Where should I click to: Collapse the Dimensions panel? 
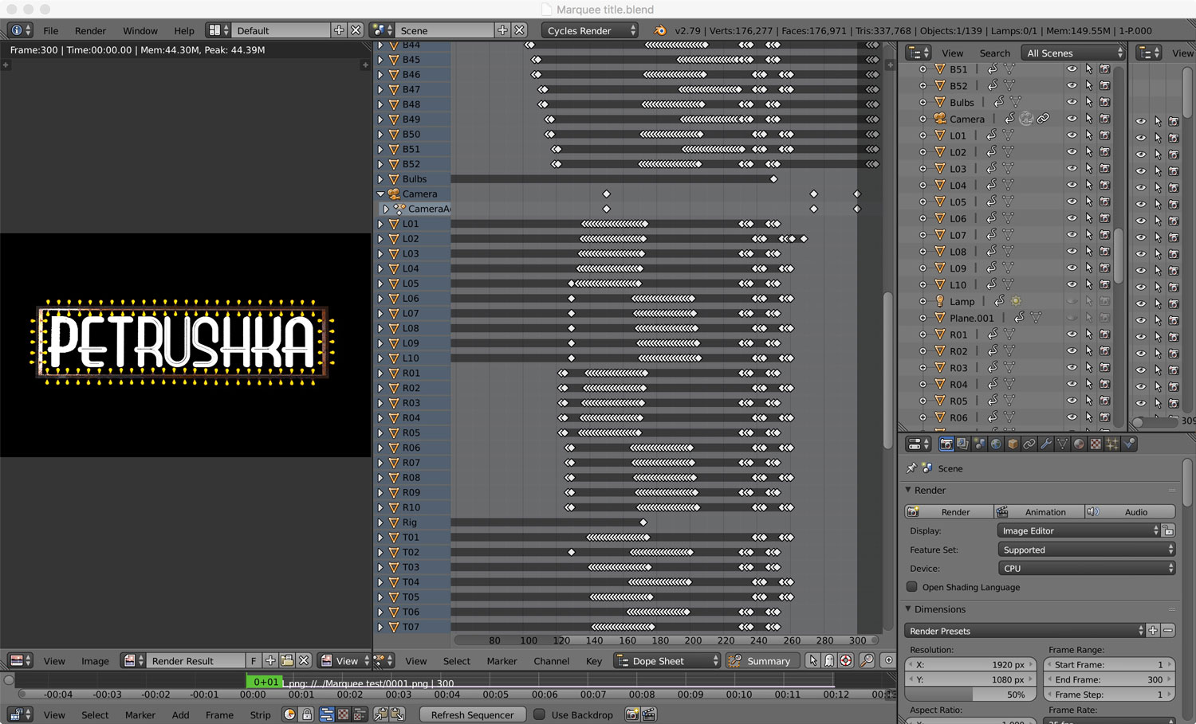pos(908,609)
